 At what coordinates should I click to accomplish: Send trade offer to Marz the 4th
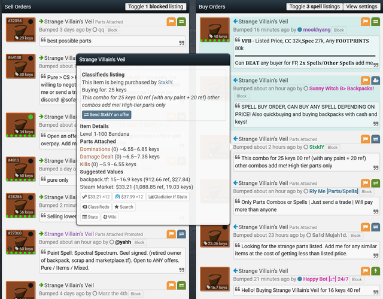point(181,285)
